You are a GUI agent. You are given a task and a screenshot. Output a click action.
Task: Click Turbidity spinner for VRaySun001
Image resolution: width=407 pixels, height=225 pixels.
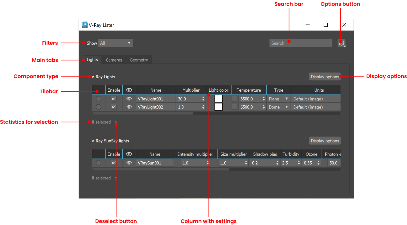[299, 163]
